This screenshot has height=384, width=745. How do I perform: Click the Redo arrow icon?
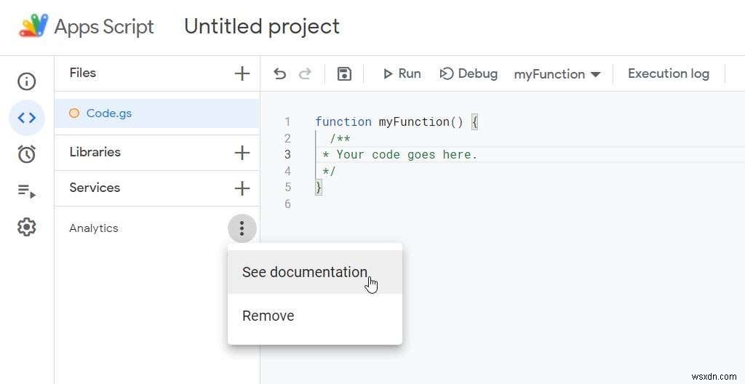tap(305, 73)
